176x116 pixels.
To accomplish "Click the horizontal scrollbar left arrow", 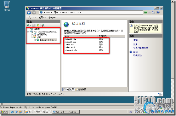I will [1, 104].
